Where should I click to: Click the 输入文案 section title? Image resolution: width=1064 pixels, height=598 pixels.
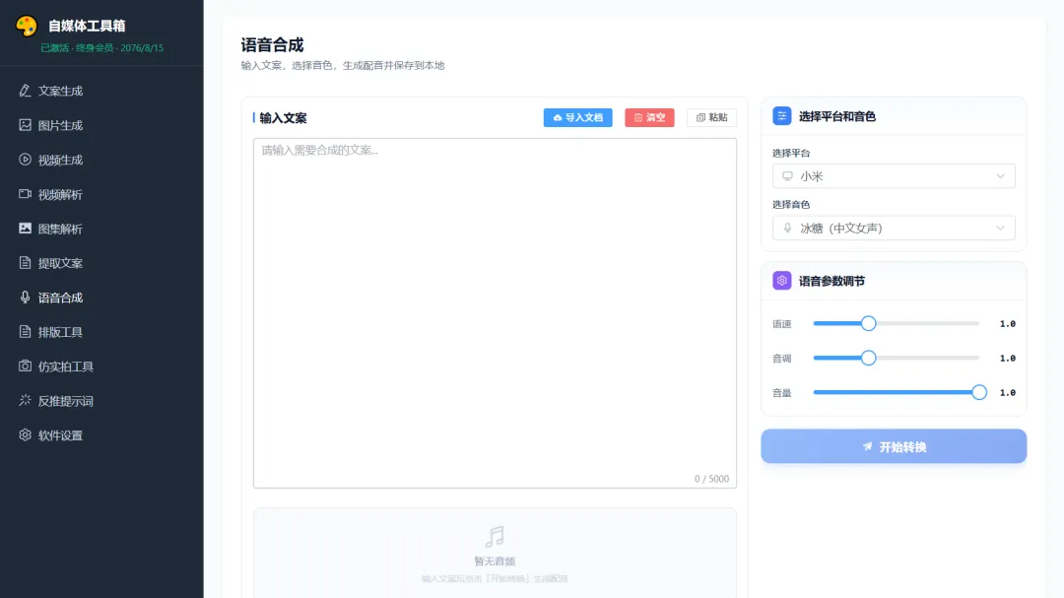point(283,118)
